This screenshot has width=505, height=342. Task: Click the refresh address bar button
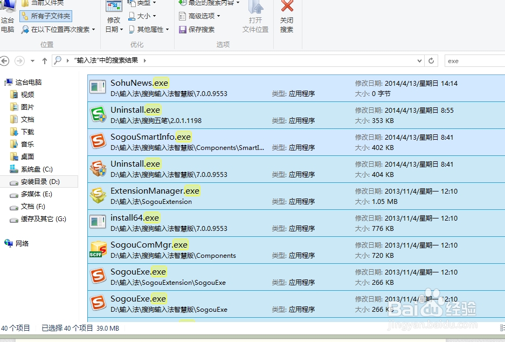[431, 60]
